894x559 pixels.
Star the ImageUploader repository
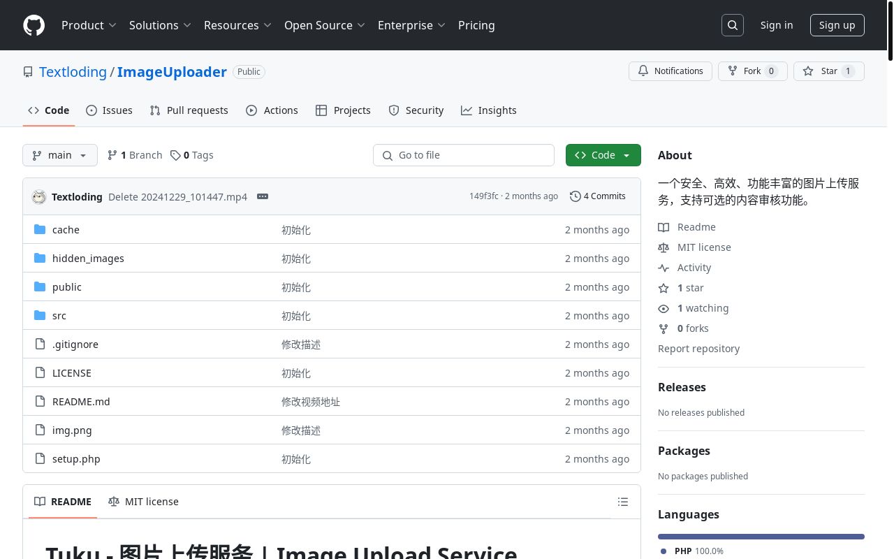click(828, 71)
